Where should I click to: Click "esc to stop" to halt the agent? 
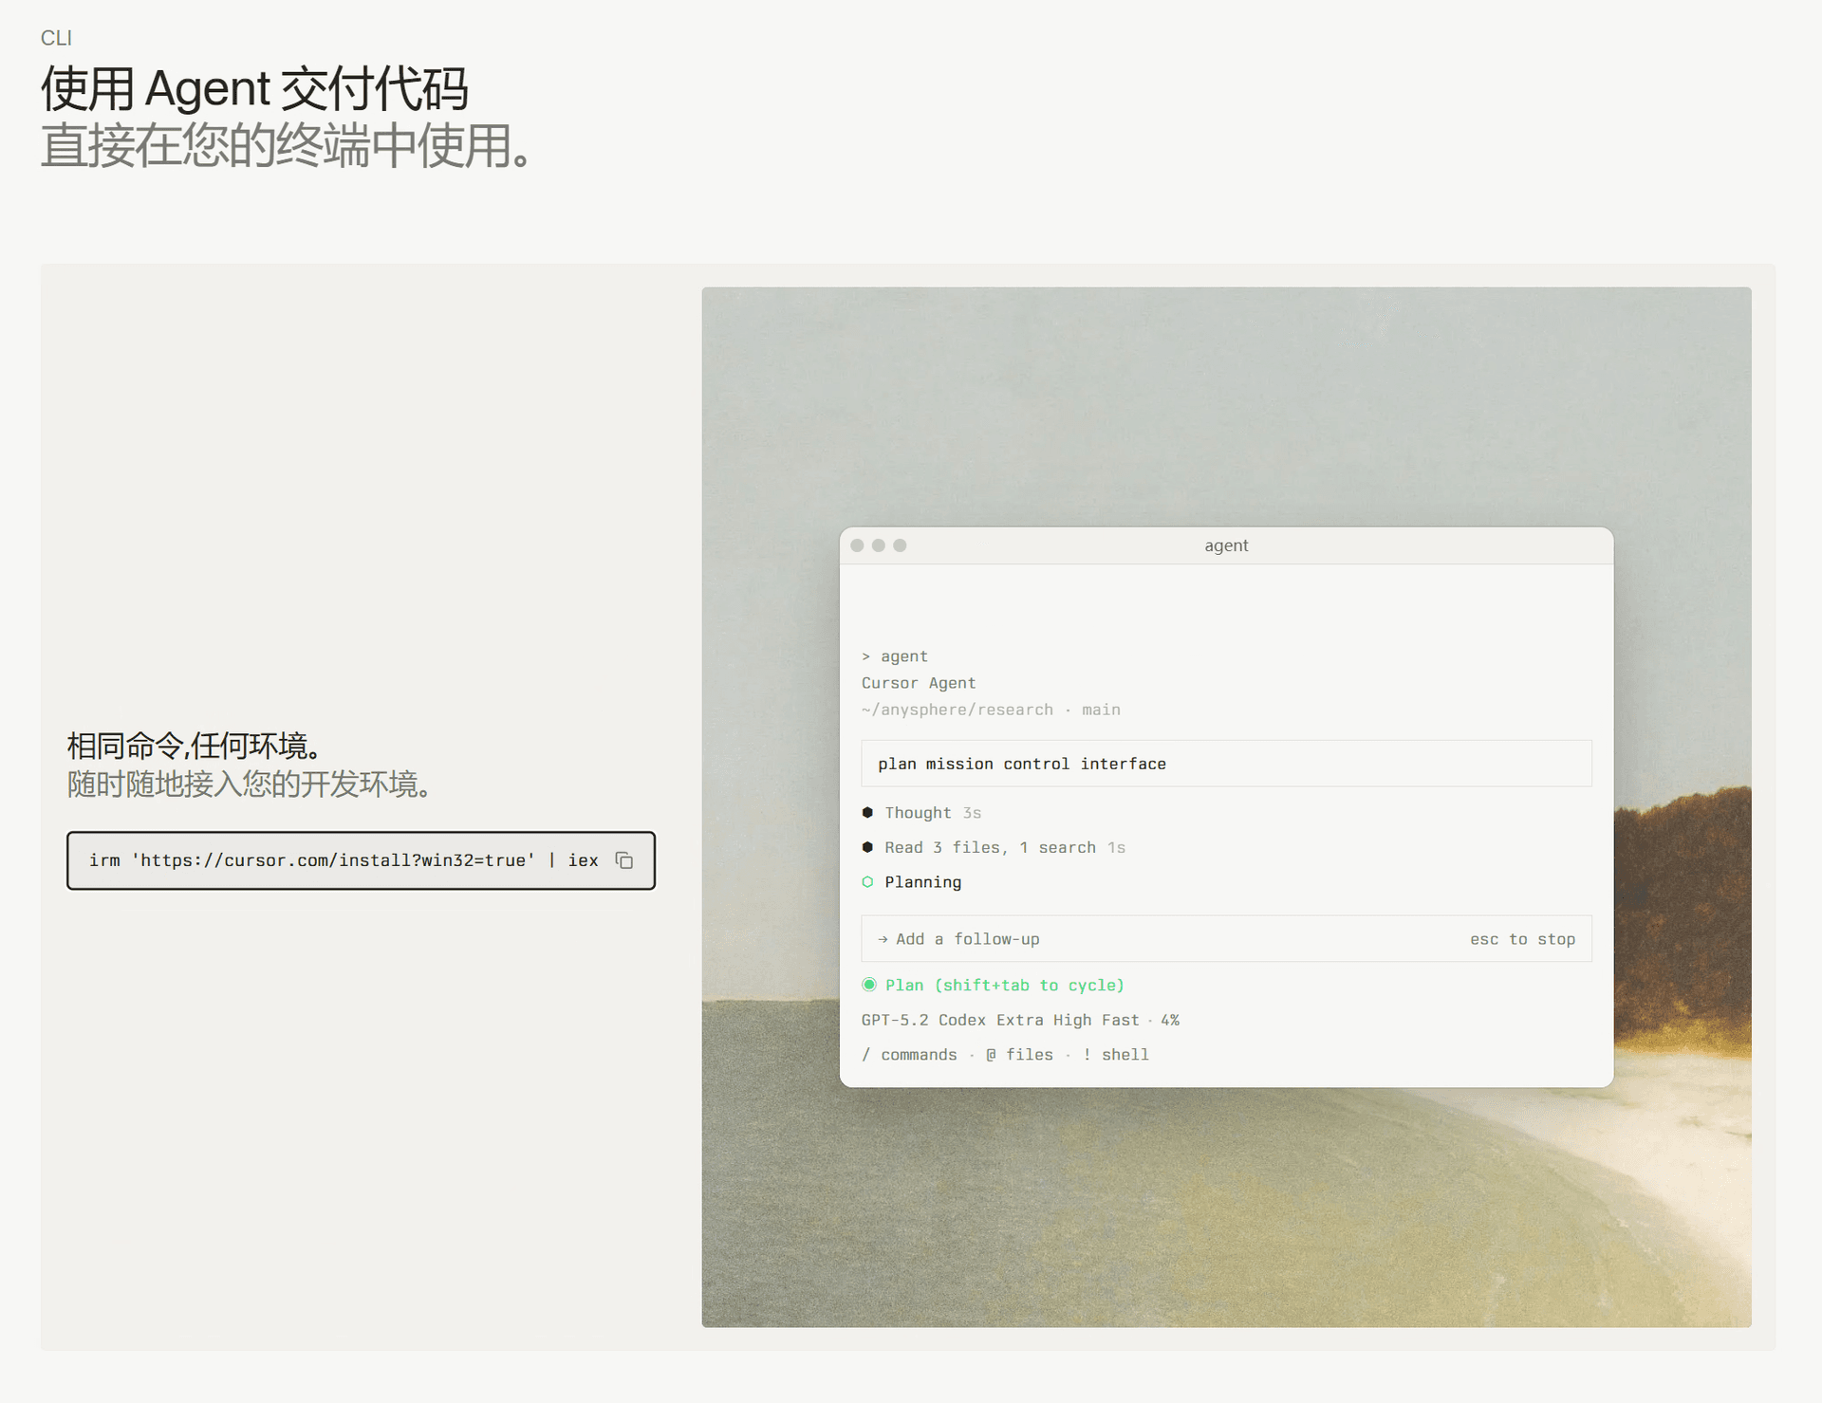click(x=1522, y=938)
